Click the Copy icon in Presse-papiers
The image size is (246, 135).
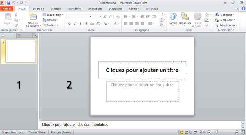[16, 20]
